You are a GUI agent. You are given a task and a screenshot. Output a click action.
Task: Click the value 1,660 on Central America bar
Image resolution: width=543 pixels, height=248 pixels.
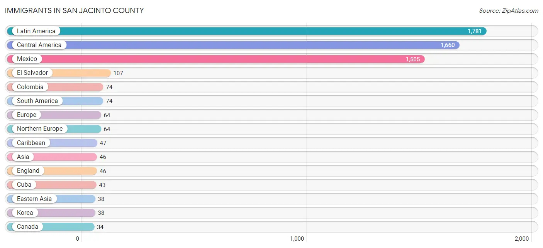(448, 45)
